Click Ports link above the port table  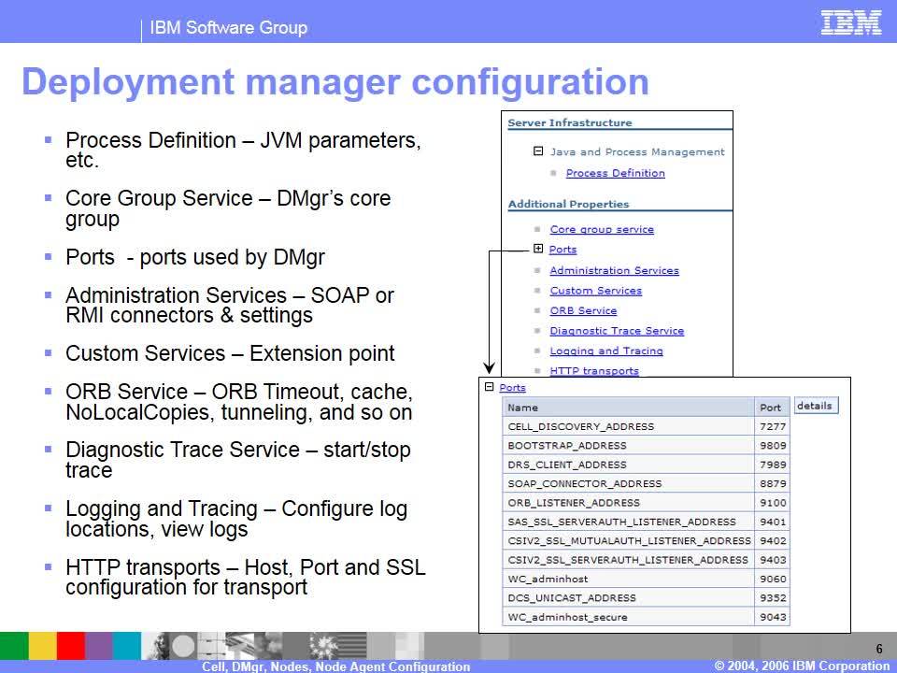(x=512, y=388)
